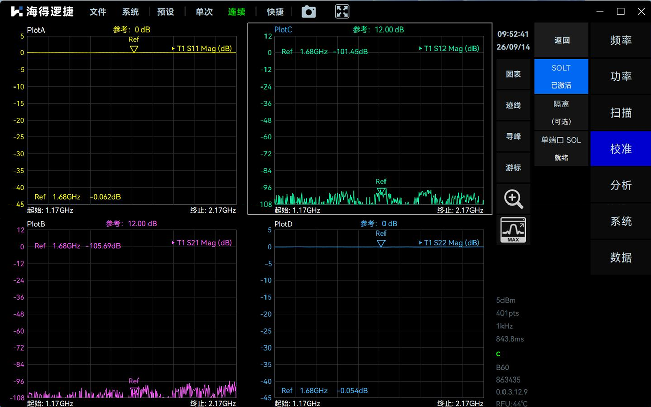The image size is (651, 407).
Task: Open the 快捷 shortcuts menu
Action: click(x=275, y=12)
